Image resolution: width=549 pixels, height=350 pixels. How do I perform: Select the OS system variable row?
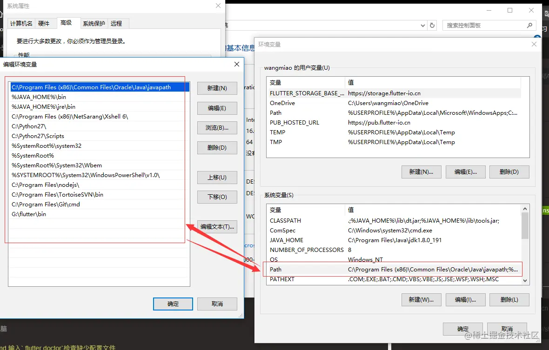coord(394,259)
